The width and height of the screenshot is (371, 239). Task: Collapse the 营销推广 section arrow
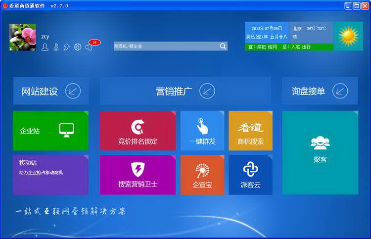click(207, 91)
